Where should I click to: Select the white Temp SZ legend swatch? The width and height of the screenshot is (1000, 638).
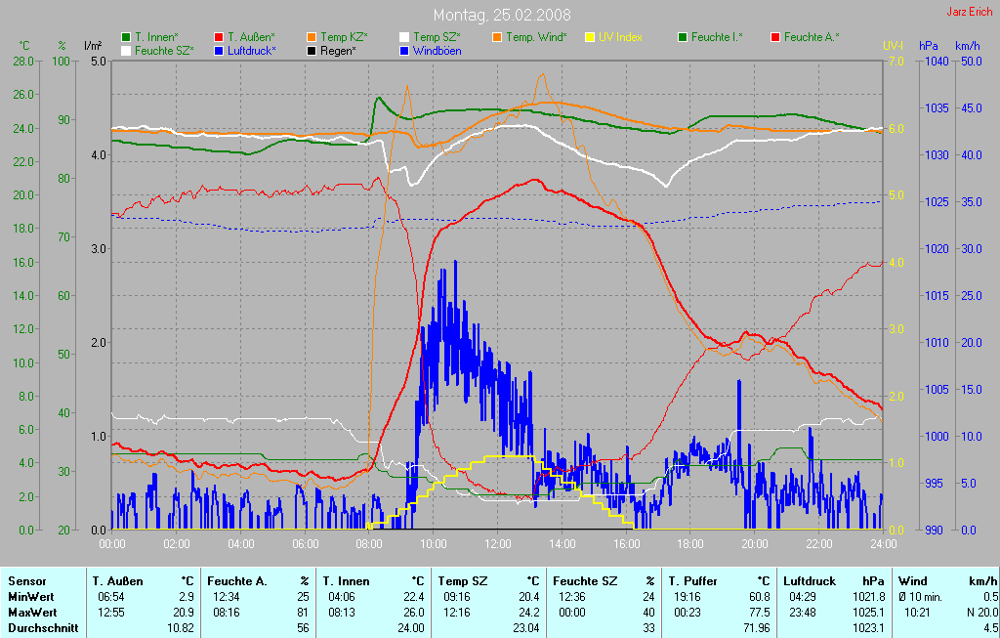[x=404, y=37]
